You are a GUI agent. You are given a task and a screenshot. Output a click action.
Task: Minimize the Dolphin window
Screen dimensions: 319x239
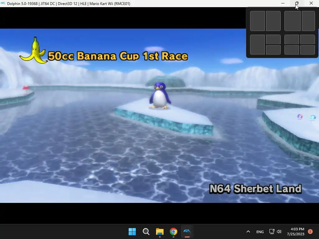pos(283,3)
